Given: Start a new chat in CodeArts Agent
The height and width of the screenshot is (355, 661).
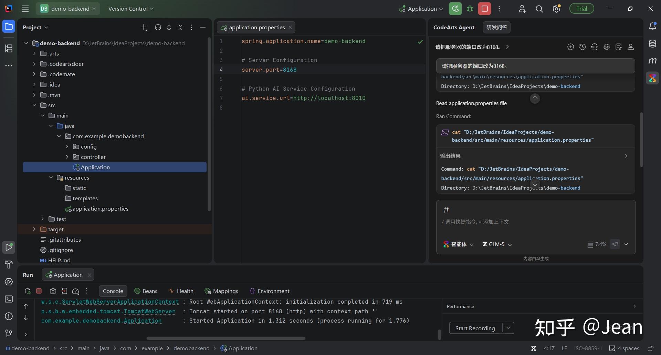Looking at the screenshot, I should pos(570,47).
